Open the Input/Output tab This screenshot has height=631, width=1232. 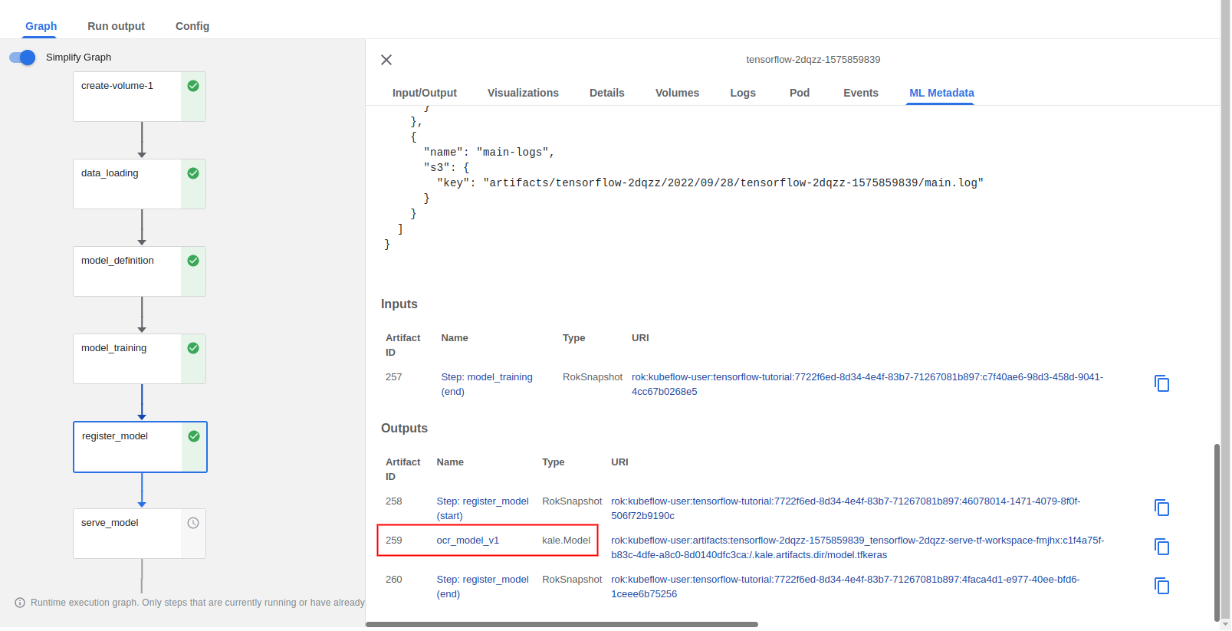pos(425,93)
